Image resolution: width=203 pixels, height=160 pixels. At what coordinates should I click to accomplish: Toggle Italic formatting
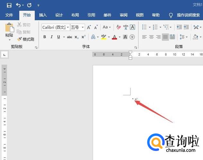click(52, 37)
